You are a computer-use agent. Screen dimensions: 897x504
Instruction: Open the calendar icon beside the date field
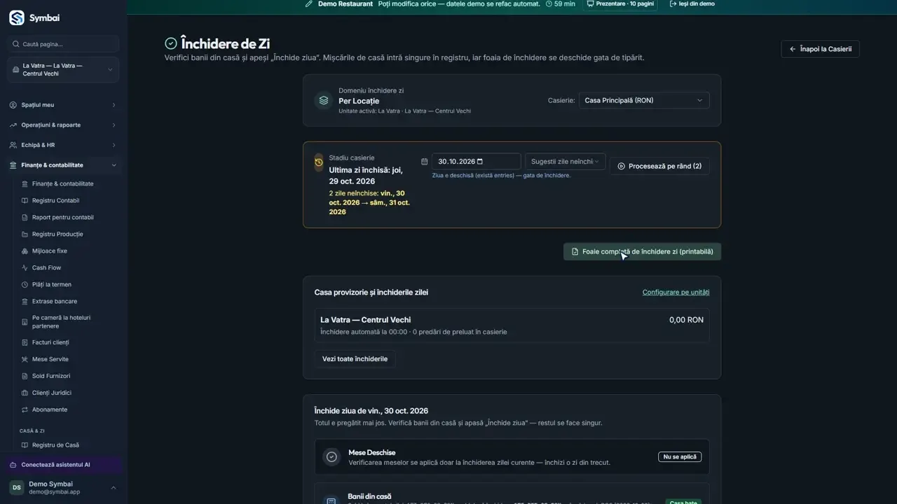click(425, 162)
